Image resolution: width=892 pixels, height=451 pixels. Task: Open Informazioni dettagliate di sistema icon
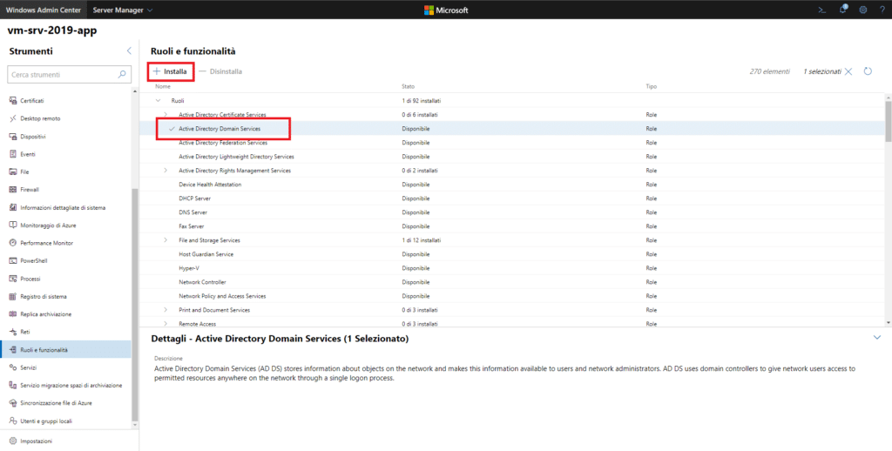click(x=13, y=207)
